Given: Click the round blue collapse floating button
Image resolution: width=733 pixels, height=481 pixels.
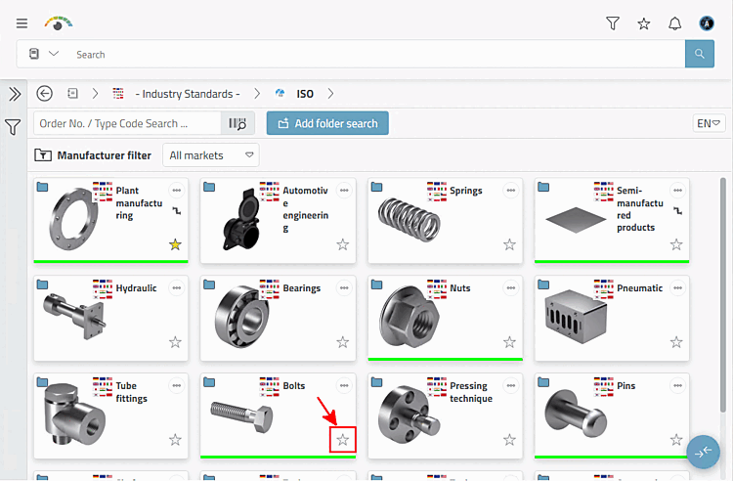Looking at the screenshot, I should coord(703,452).
